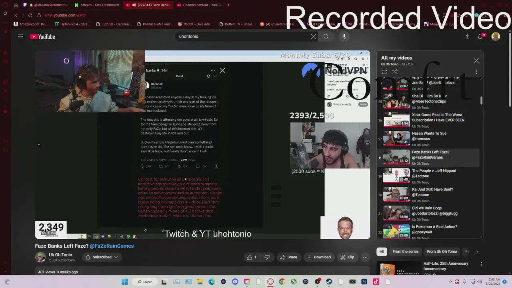This screenshot has width=512, height=288.
Task: Clip the video
Action: pos(347,257)
